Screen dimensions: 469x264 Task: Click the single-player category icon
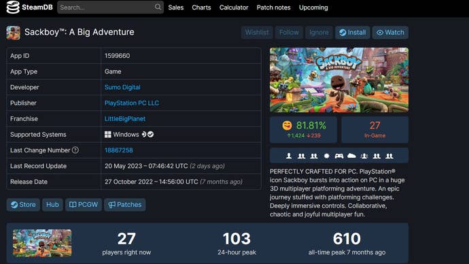click(x=289, y=156)
